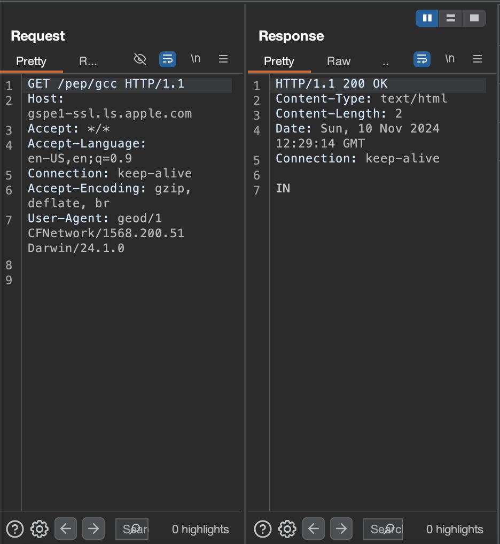The image size is (500, 544).
Task: Open Request search settings gear
Action: click(39, 529)
